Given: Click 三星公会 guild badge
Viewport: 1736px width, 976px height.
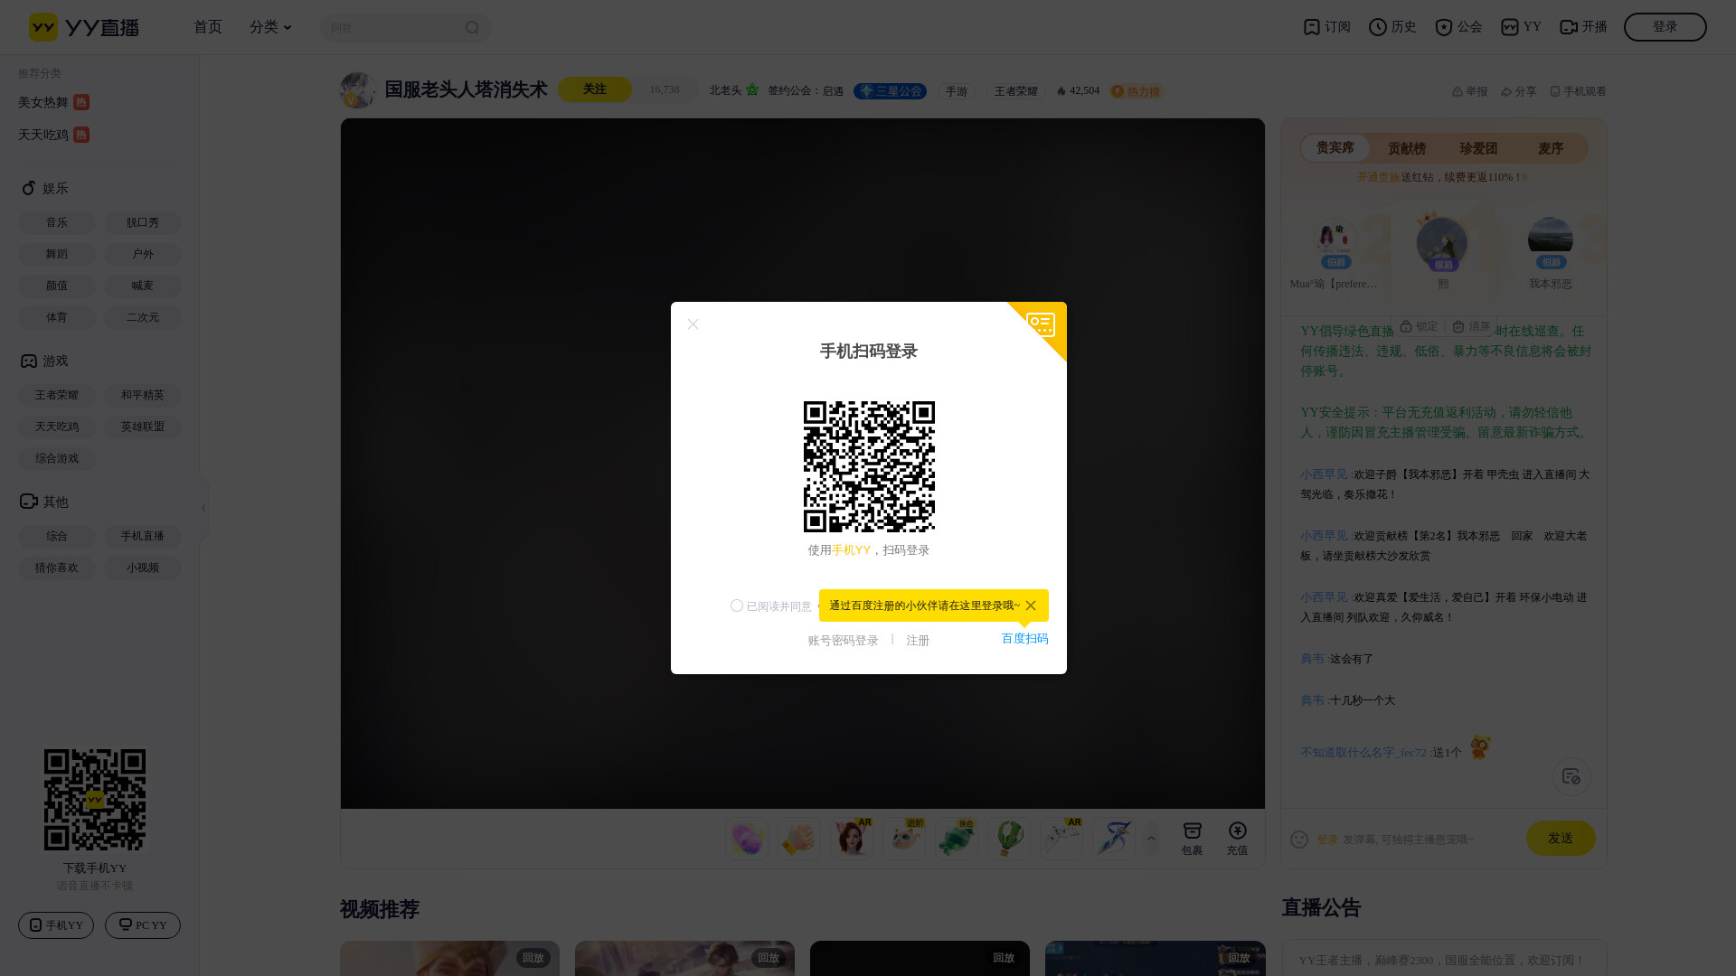Looking at the screenshot, I should click(890, 91).
